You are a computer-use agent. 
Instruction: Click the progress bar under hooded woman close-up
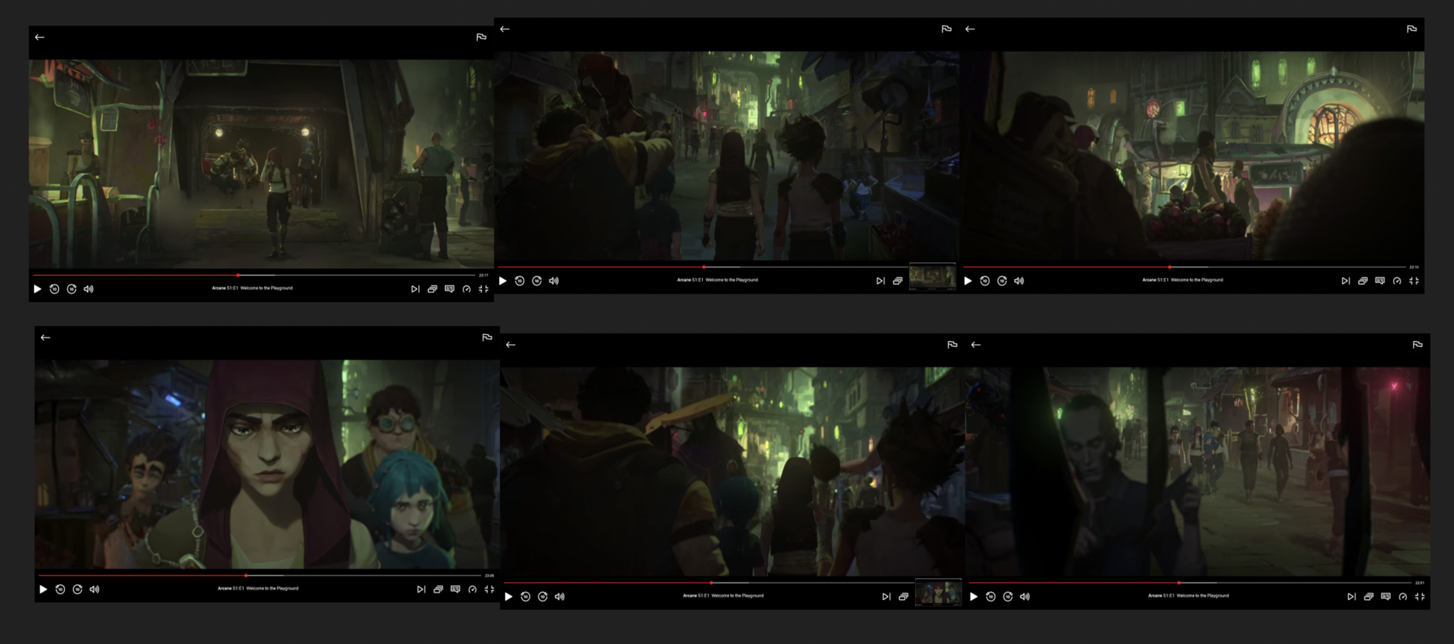click(x=260, y=576)
